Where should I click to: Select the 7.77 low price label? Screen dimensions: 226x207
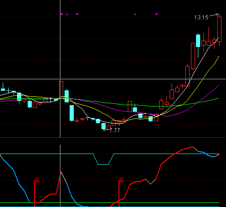coord(115,130)
